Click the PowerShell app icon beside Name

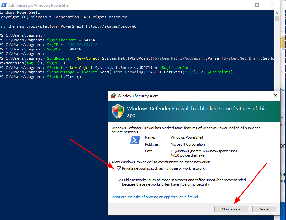click(135, 141)
